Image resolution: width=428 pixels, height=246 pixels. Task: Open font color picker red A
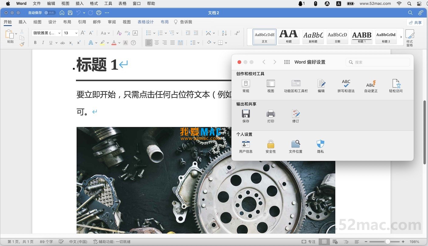(x=114, y=43)
